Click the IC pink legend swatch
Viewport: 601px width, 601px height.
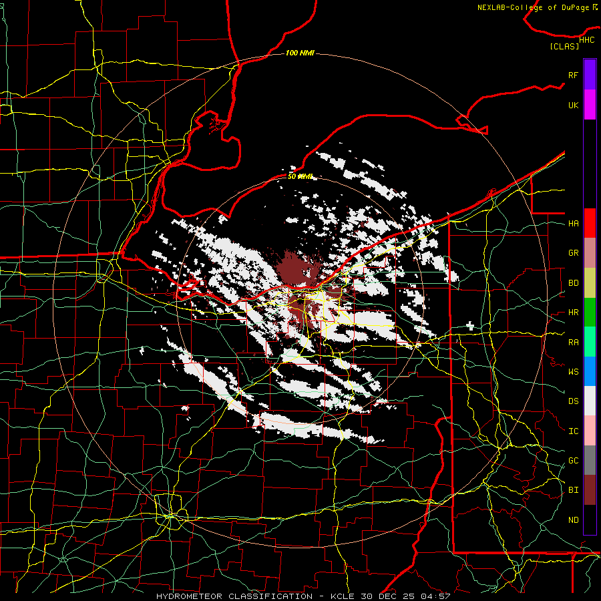(x=590, y=431)
